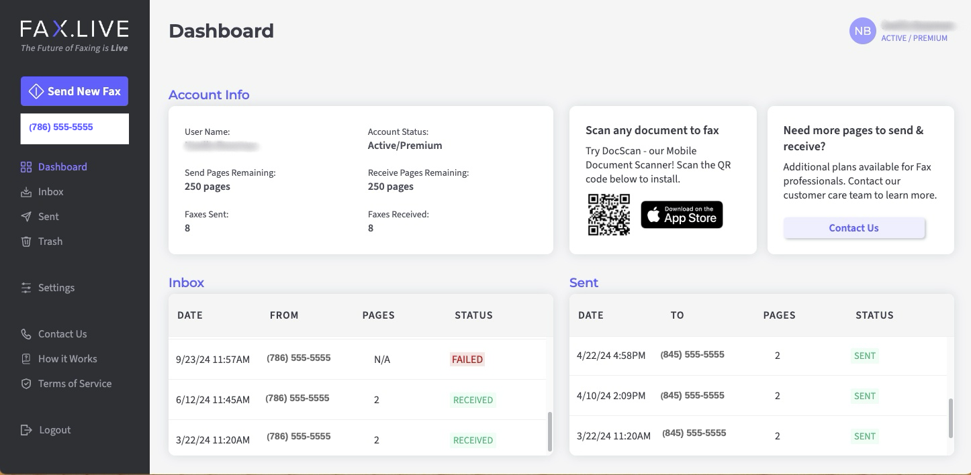
Task: Click Receive Pages Remaining 250 pages value
Action: click(391, 187)
